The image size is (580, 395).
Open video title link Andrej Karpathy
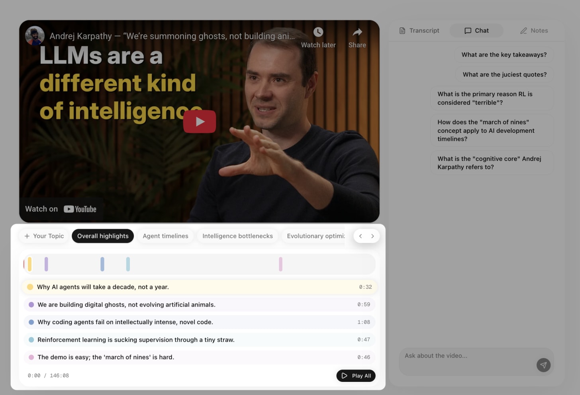(x=172, y=36)
